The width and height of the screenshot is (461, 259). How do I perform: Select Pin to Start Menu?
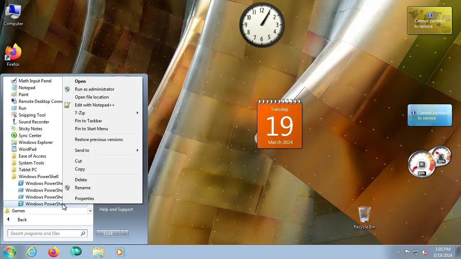pos(103,129)
